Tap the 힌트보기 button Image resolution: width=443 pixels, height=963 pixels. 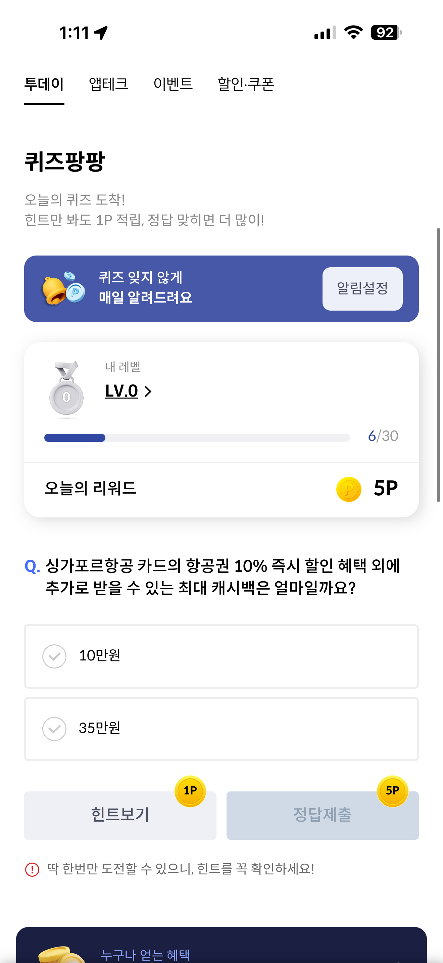click(120, 815)
